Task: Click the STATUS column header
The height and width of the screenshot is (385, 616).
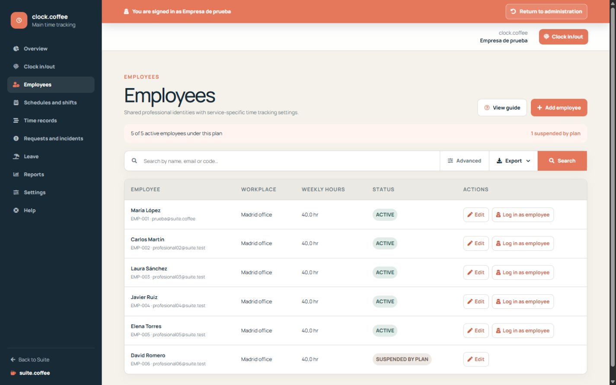Action: tap(383, 189)
